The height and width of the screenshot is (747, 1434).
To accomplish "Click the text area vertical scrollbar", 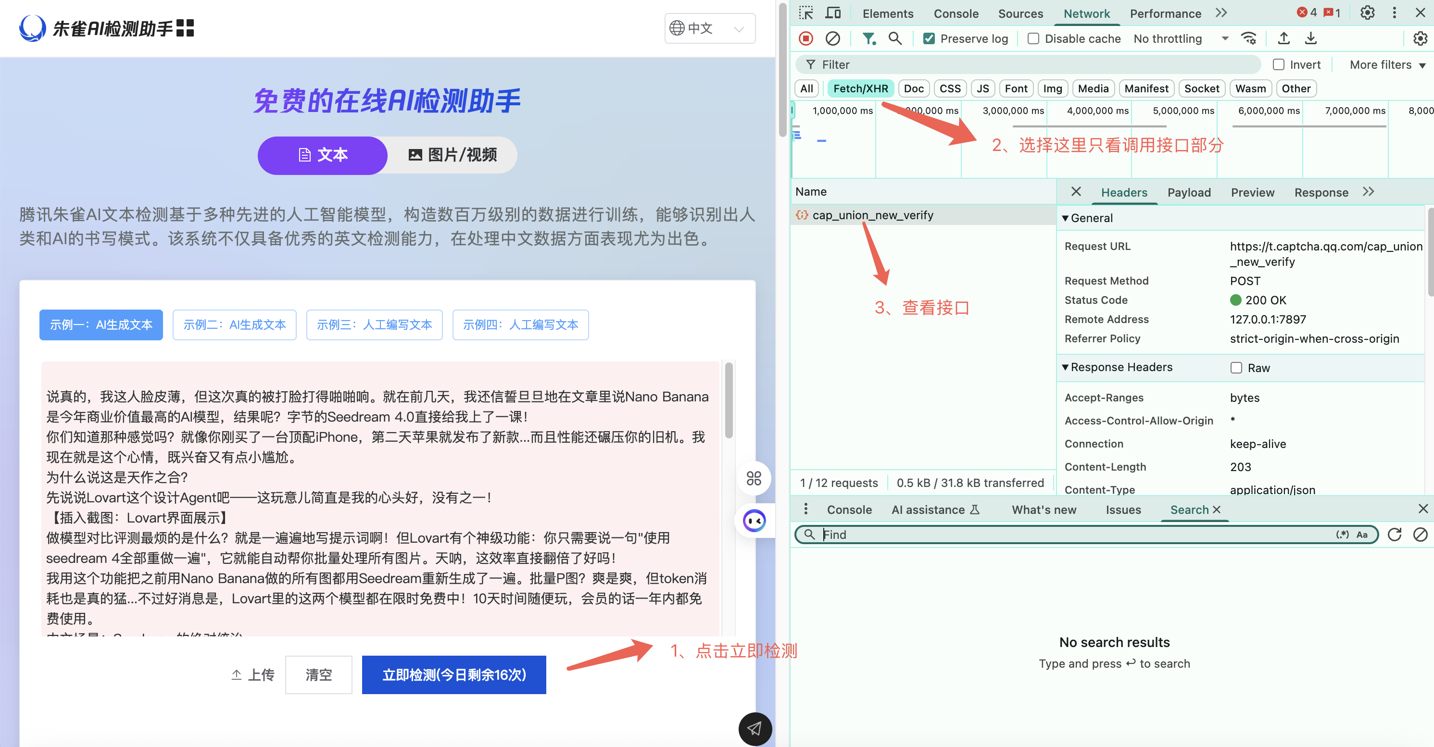I will [x=728, y=401].
